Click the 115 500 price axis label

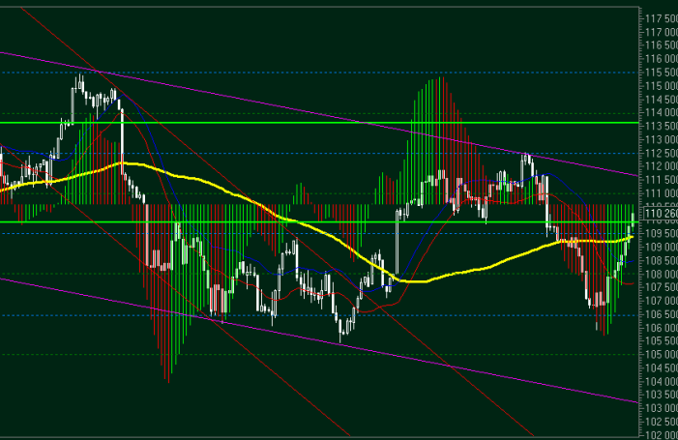[x=662, y=73]
